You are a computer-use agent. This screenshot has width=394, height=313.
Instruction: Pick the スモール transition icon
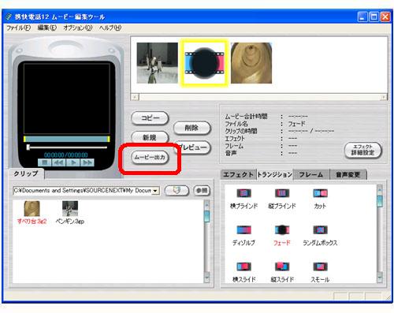320,266
